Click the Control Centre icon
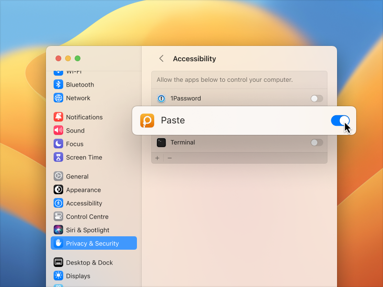Screen dimensions: 383x287 coord(58,217)
